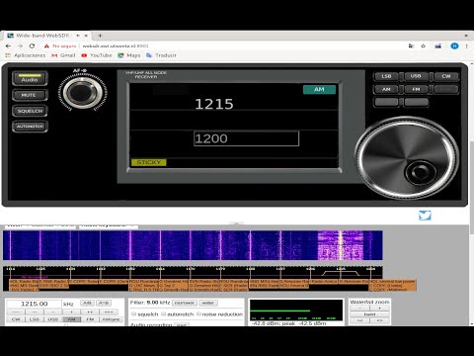Open the YouTube bookmark
The height and width of the screenshot is (356, 474).
pos(97,55)
